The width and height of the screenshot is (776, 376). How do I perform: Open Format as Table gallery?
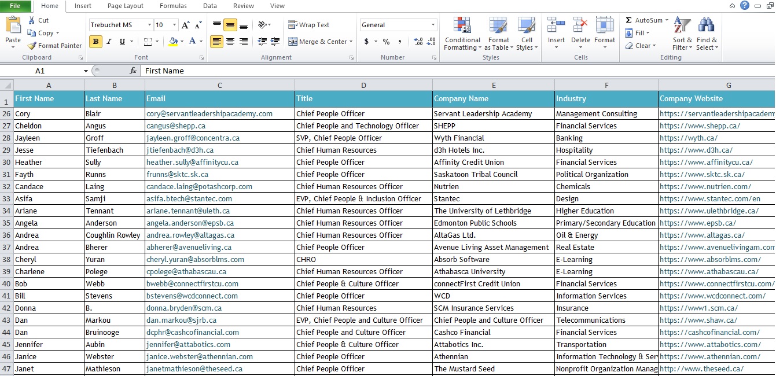(498, 34)
